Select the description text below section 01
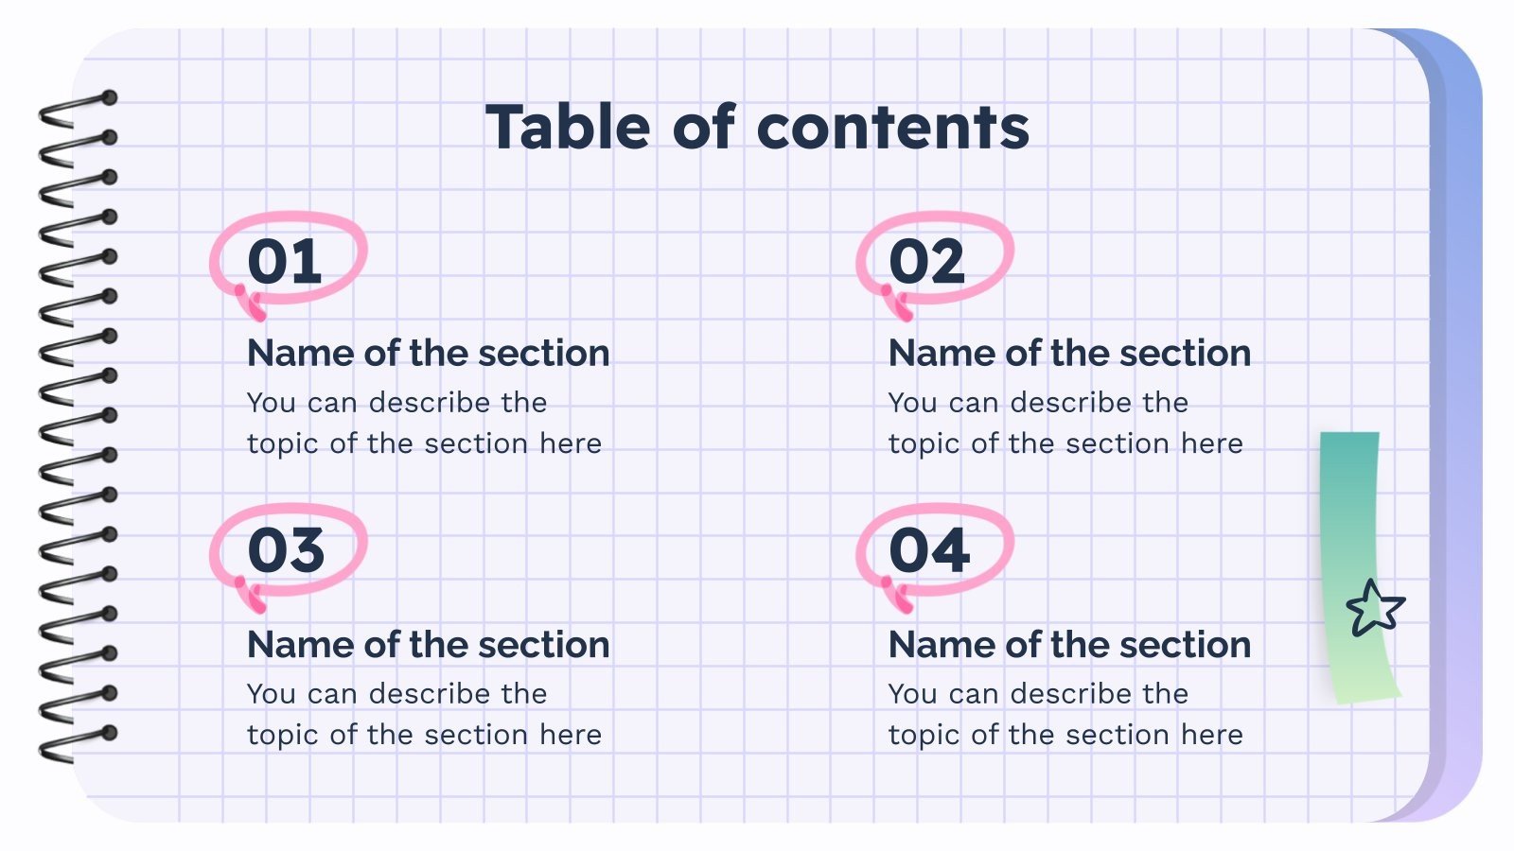The image size is (1514, 851). click(x=424, y=423)
